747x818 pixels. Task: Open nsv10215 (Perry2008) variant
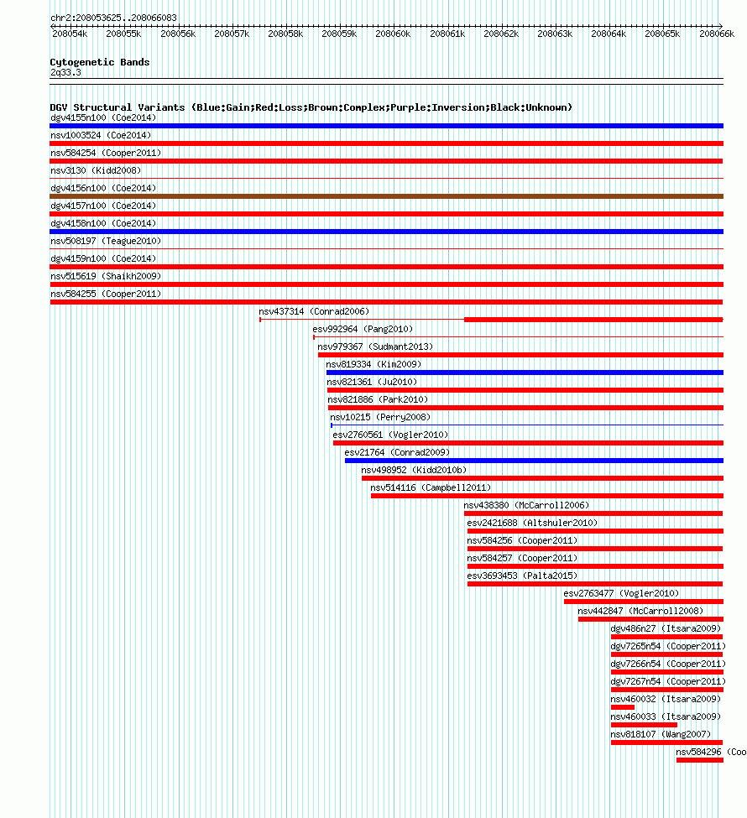pos(380,417)
